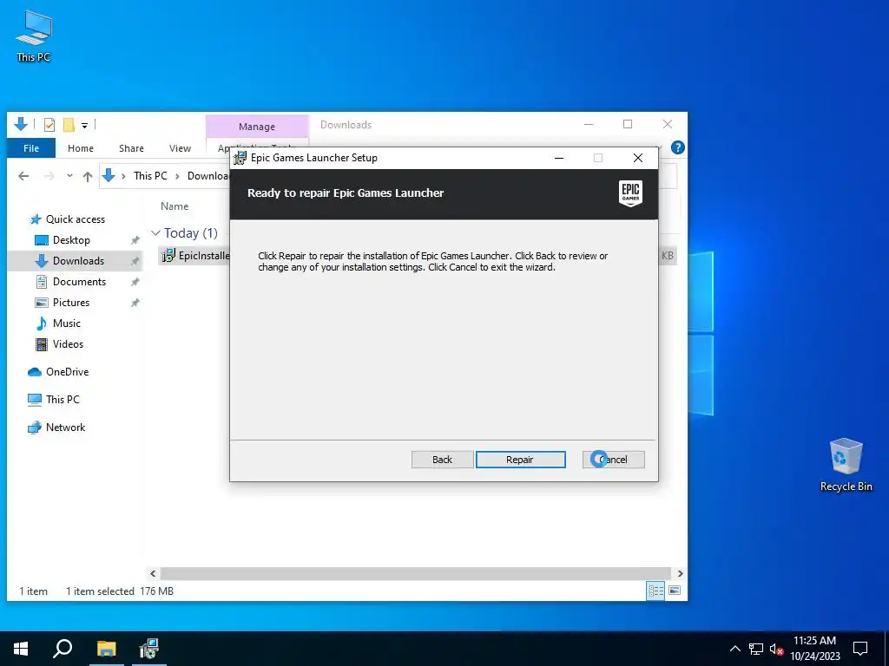Image resolution: width=889 pixels, height=666 pixels.
Task: Open Documents in the navigation pane
Action: click(79, 282)
